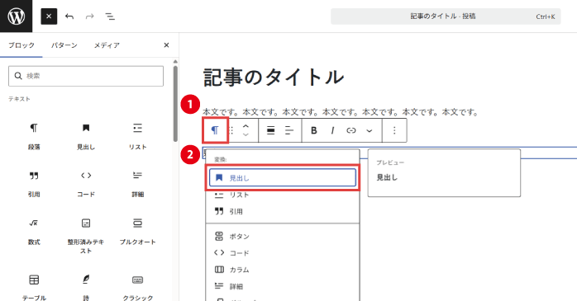
Task: Open the text alignment option in the toolbar
Action: tap(289, 130)
